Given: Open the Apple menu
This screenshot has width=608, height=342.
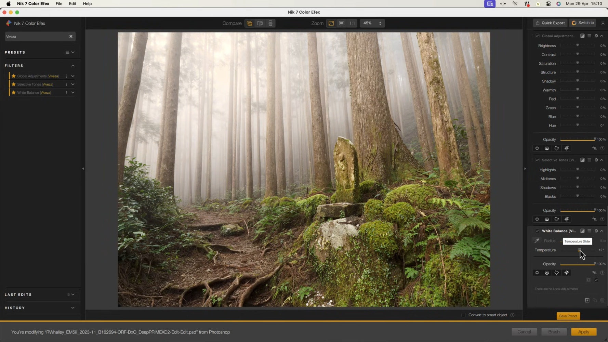Looking at the screenshot, I should pos(8,3).
